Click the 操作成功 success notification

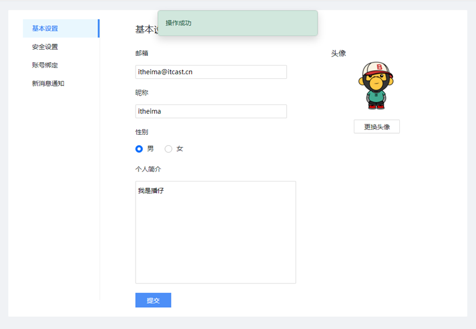click(237, 23)
